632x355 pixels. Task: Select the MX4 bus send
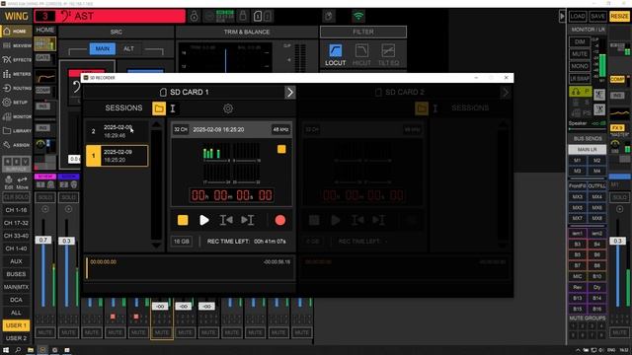pos(596,197)
